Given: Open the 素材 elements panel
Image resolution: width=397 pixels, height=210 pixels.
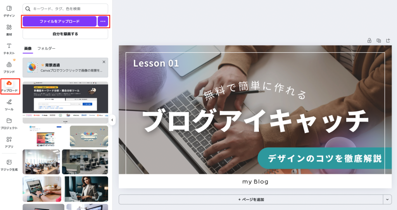Looking at the screenshot, I should pyautogui.click(x=9, y=30).
